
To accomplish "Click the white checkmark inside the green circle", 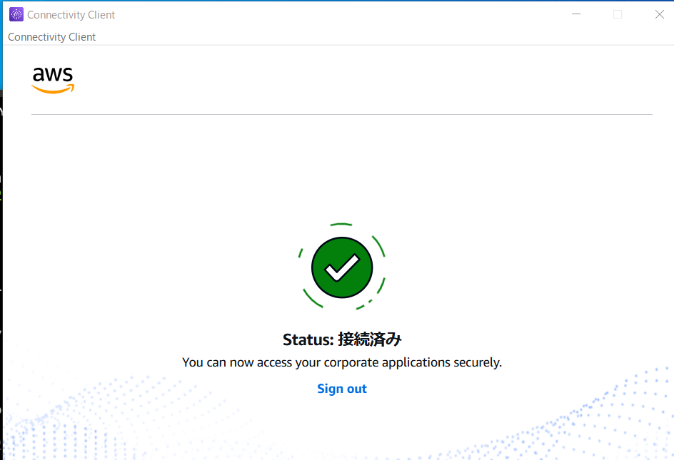I will tap(341, 267).
